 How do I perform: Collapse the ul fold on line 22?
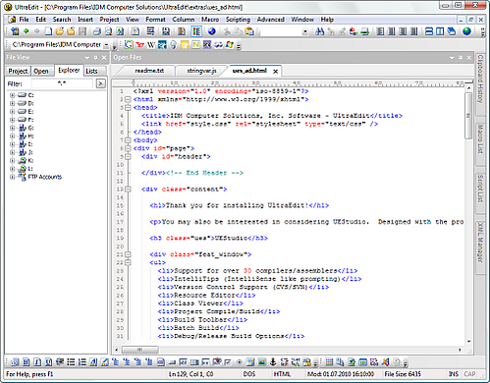tap(128, 262)
